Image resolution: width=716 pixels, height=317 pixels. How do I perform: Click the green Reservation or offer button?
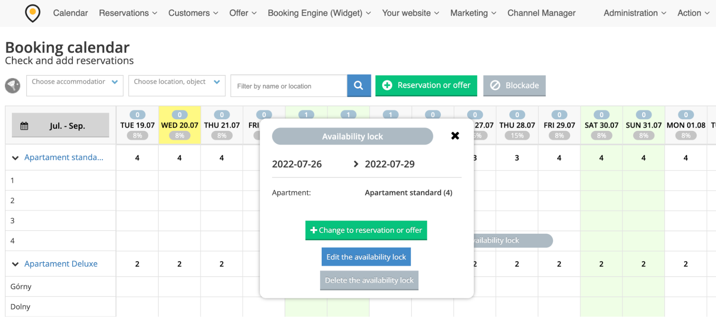426,85
